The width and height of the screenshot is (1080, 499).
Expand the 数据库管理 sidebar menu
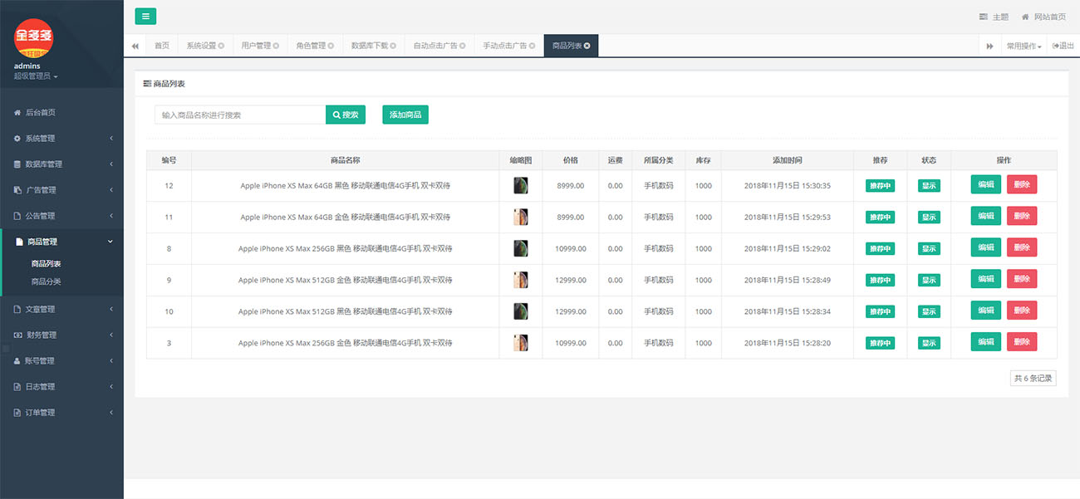click(61, 164)
